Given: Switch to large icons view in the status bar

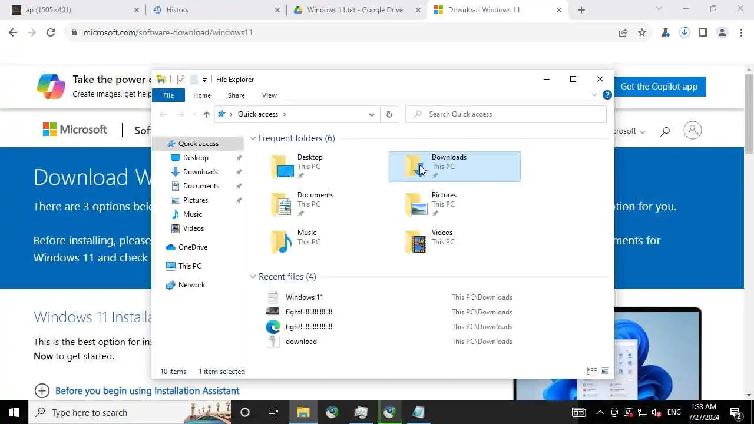Looking at the screenshot, I should tap(604, 371).
